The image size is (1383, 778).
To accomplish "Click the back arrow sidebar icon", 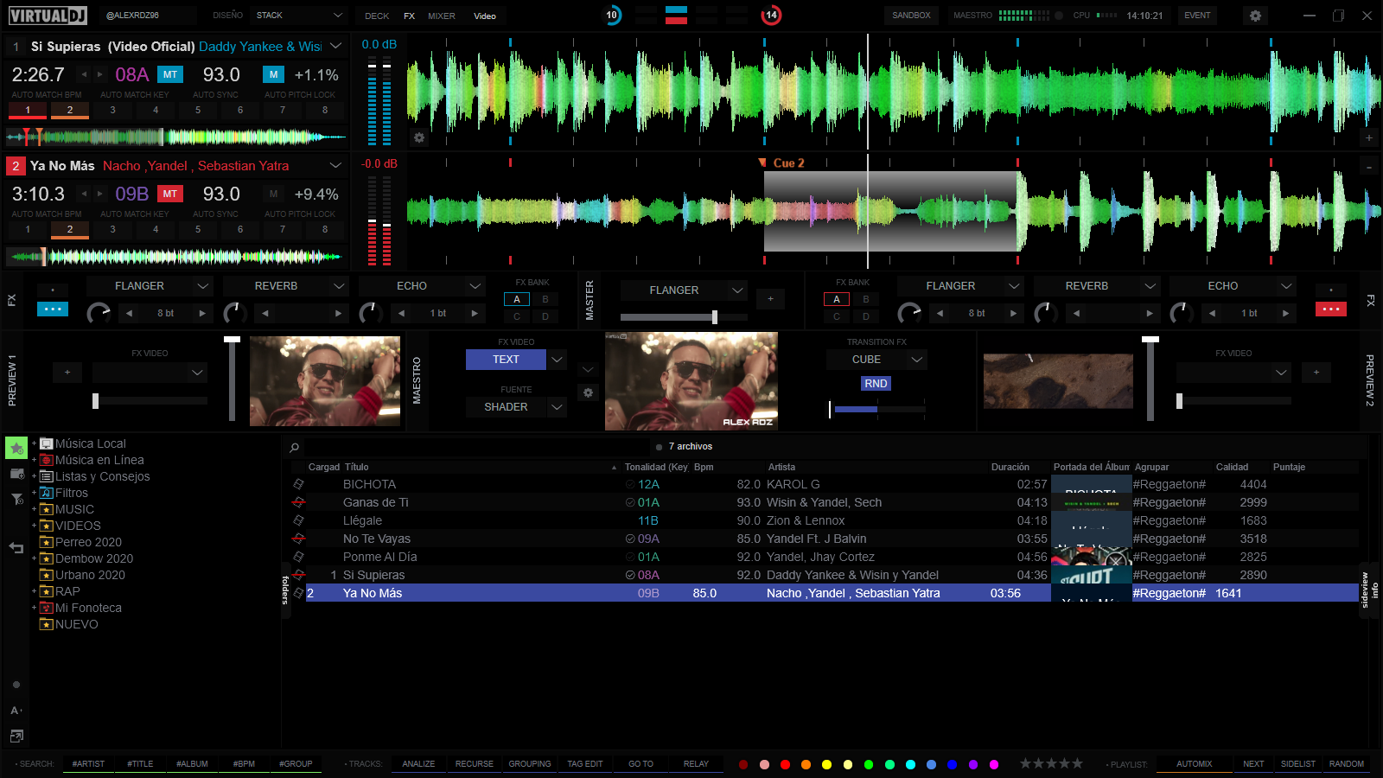I will pyautogui.click(x=16, y=547).
